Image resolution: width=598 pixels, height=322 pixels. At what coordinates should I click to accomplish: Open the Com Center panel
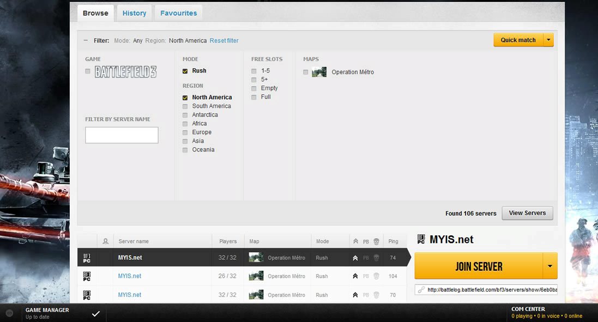(x=547, y=313)
